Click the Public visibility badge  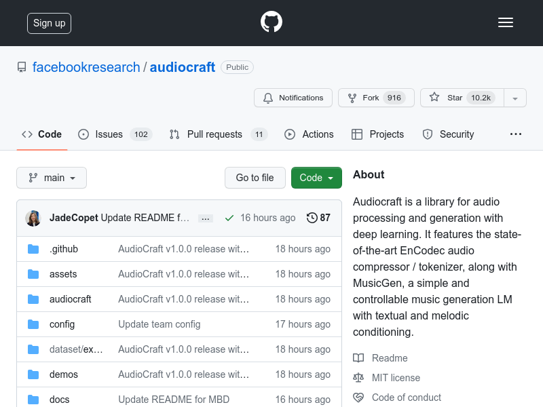(x=237, y=67)
